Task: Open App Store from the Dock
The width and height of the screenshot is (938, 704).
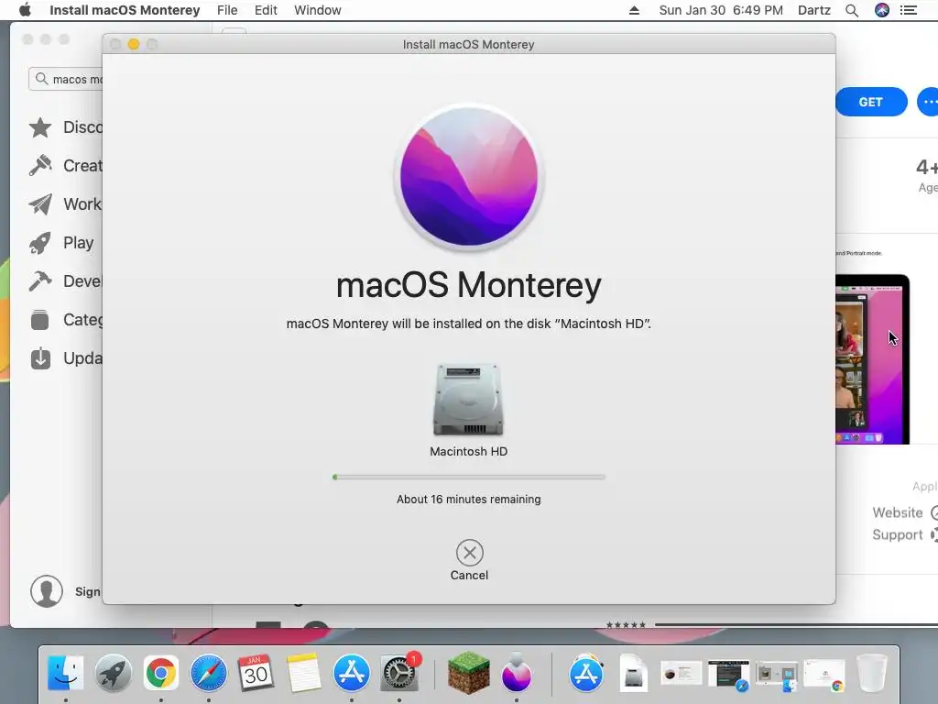Action: (351, 673)
